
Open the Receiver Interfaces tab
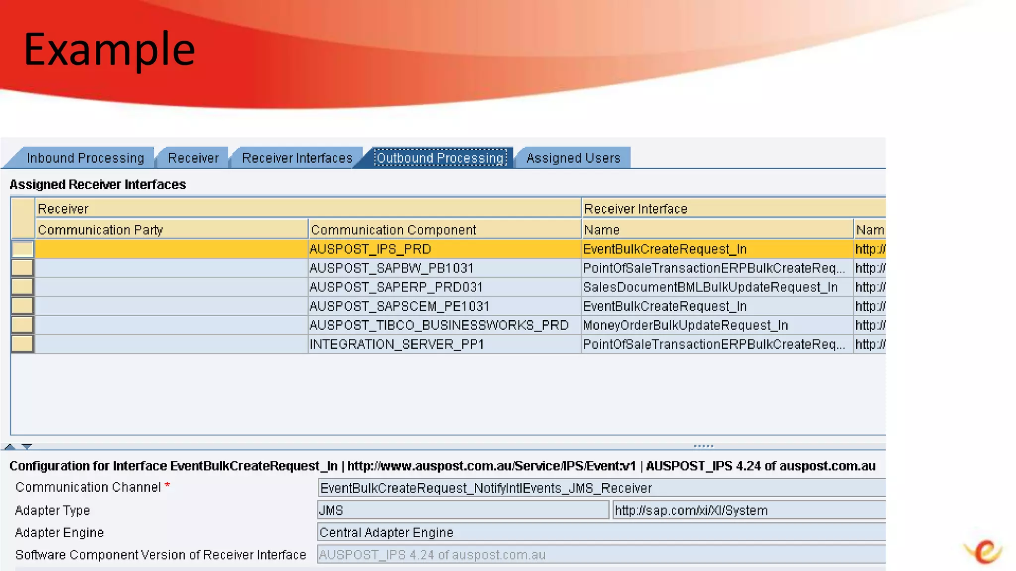coord(297,158)
